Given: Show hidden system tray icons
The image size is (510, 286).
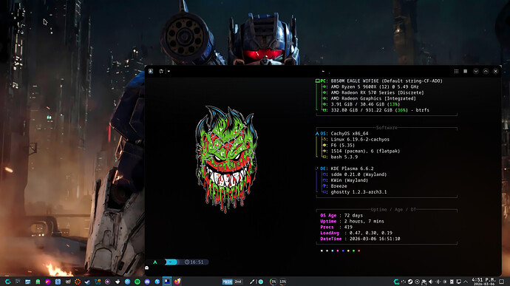Looking at the screenshot, I should tap(466, 282).
